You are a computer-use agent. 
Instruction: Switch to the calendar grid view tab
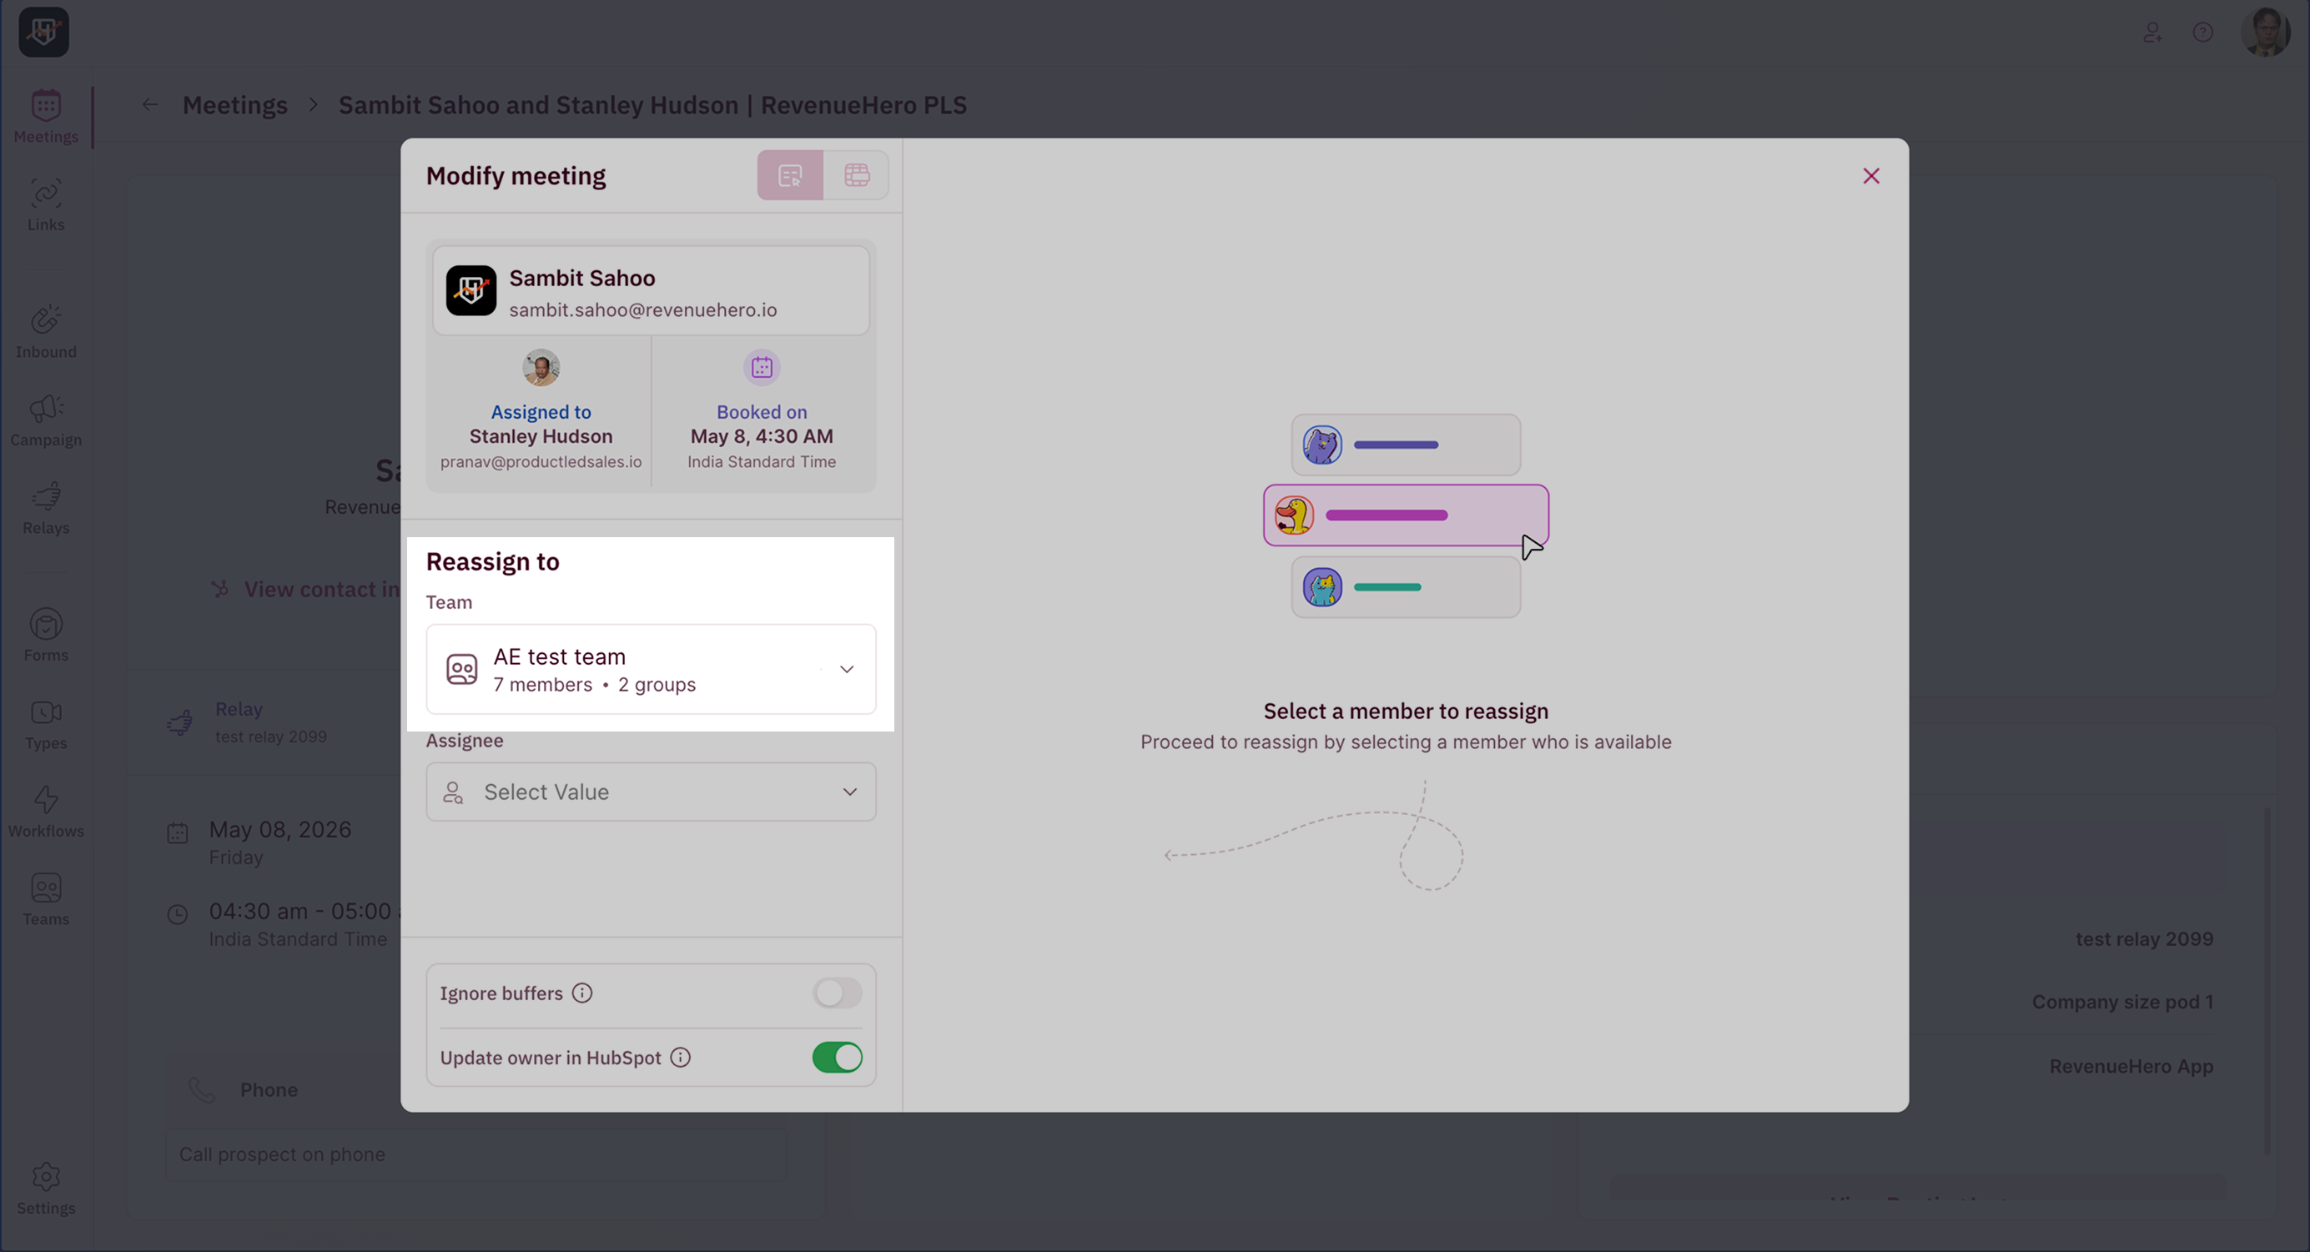[857, 175]
